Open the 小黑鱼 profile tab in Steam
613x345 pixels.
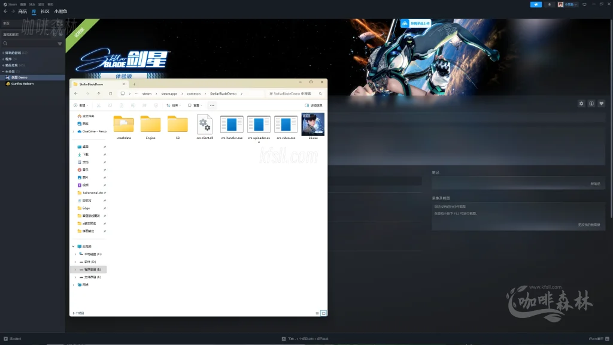click(60, 11)
